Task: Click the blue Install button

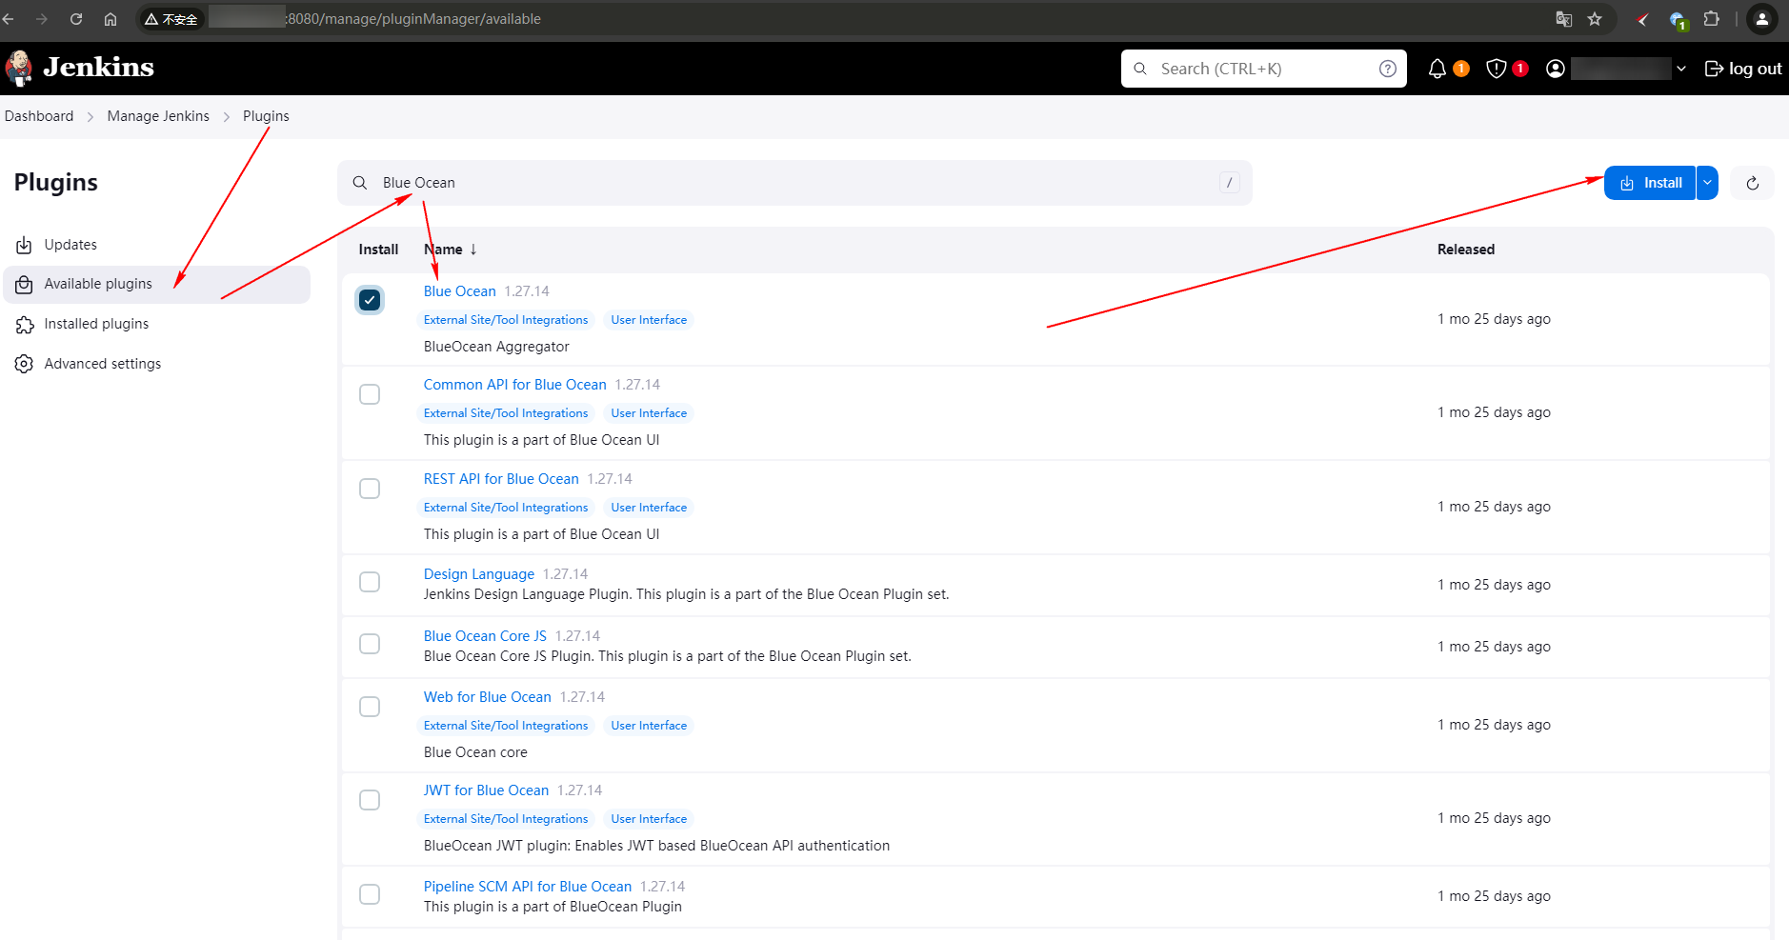Action: coord(1650,183)
